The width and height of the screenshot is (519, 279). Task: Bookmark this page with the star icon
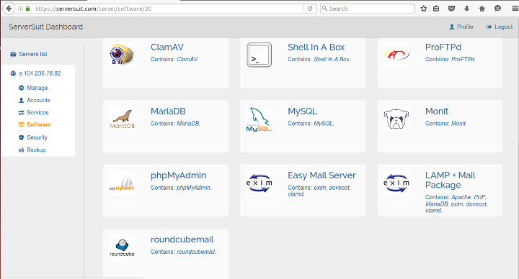click(423, 9)
